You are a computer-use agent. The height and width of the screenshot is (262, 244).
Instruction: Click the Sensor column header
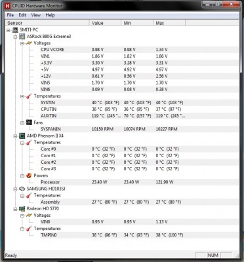tap(47, 23)
